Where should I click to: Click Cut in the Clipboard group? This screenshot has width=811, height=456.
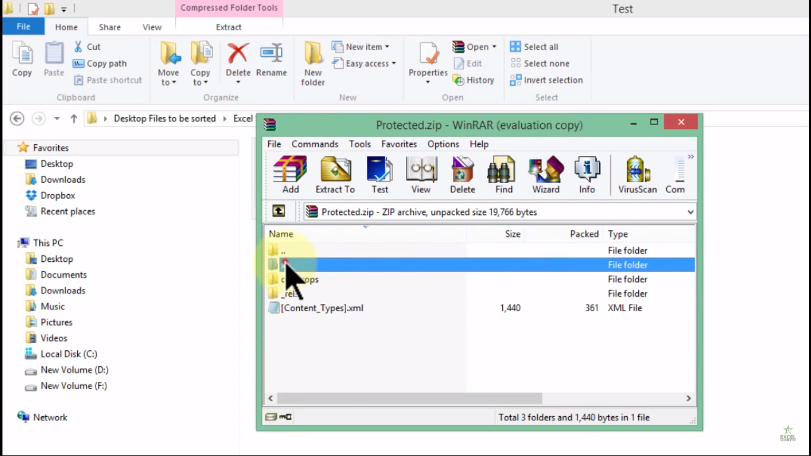tap(87, 47)
